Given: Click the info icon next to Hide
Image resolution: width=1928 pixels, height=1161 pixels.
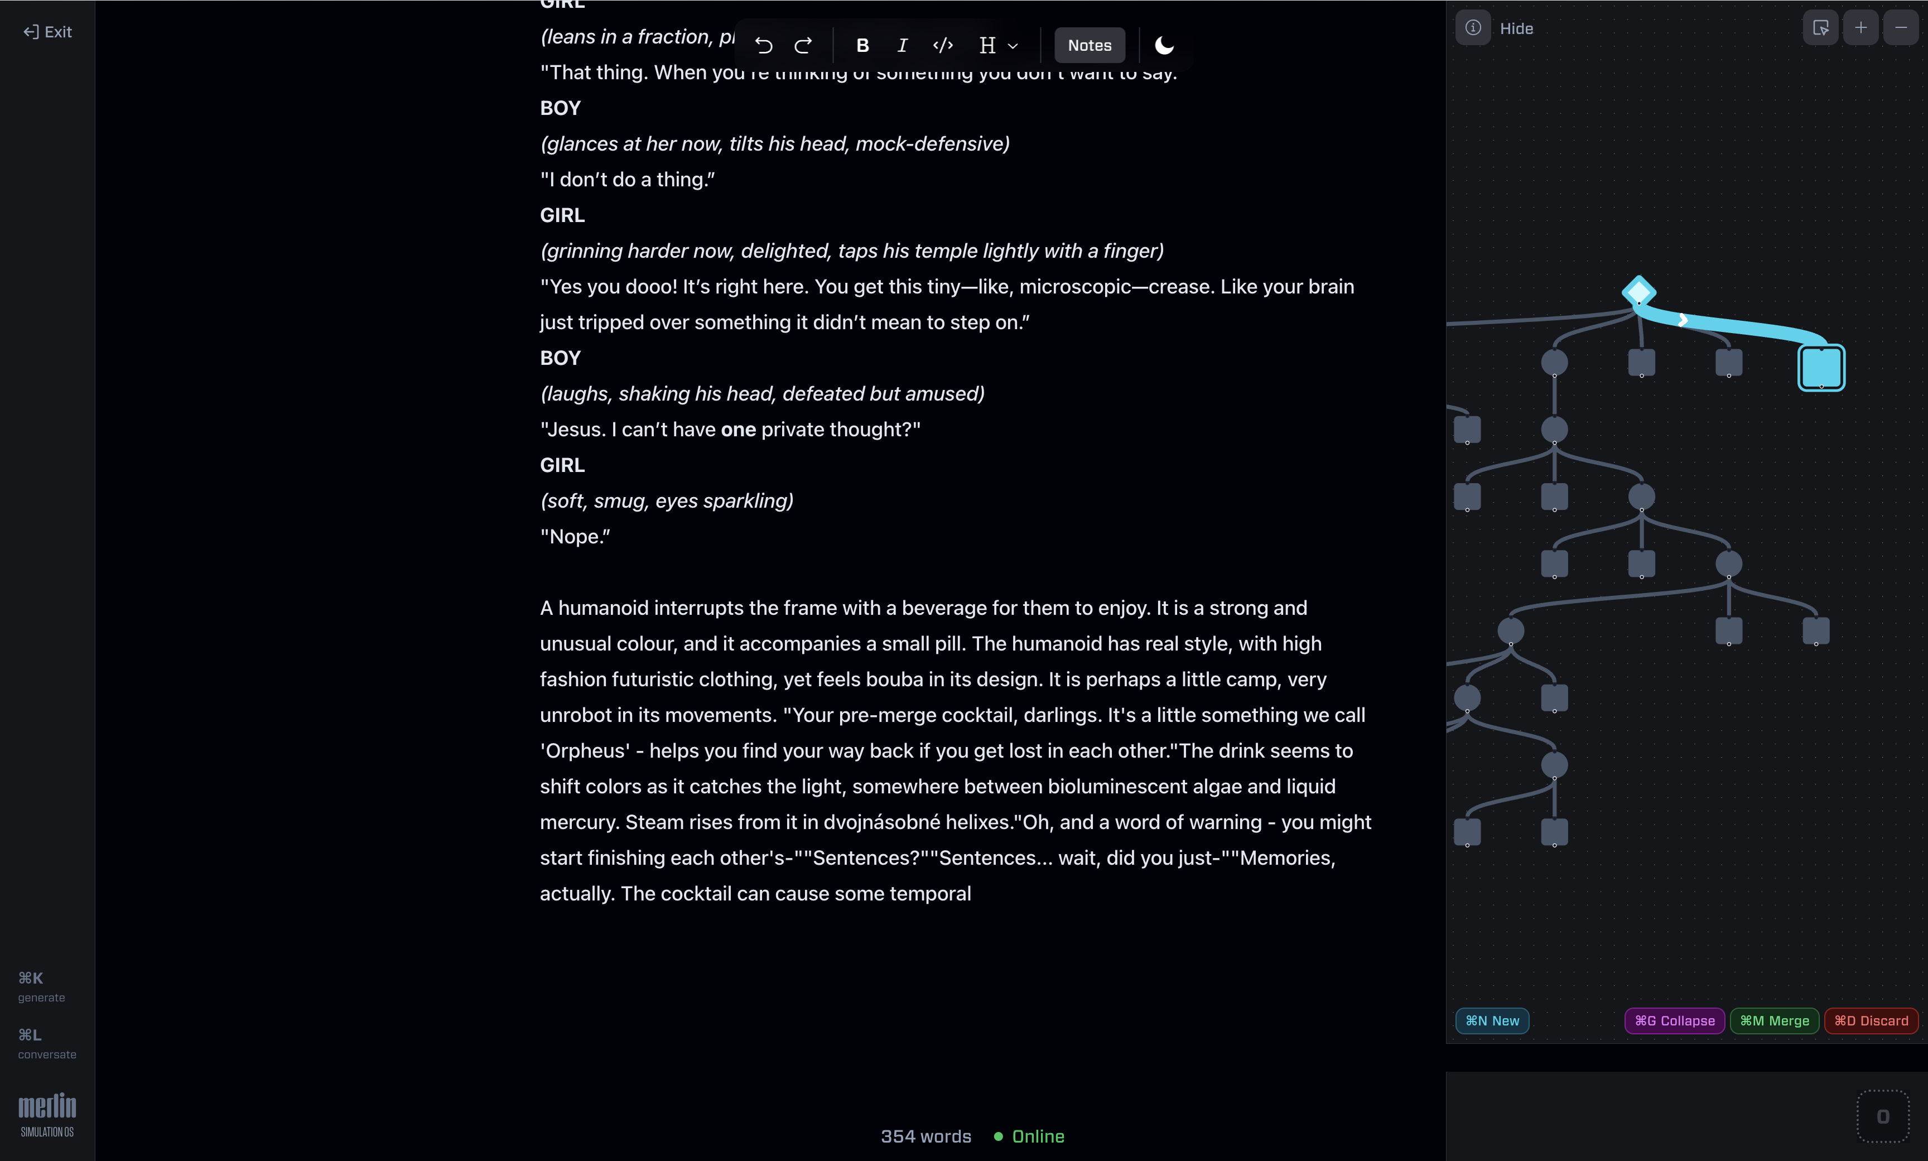Looking at the screenshot, I should [1473, 28].
